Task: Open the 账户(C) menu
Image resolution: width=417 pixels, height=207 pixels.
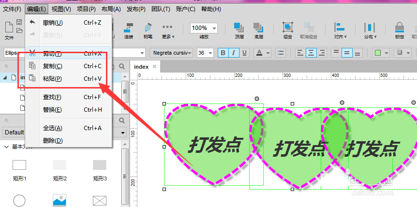Action: point(186,9)
